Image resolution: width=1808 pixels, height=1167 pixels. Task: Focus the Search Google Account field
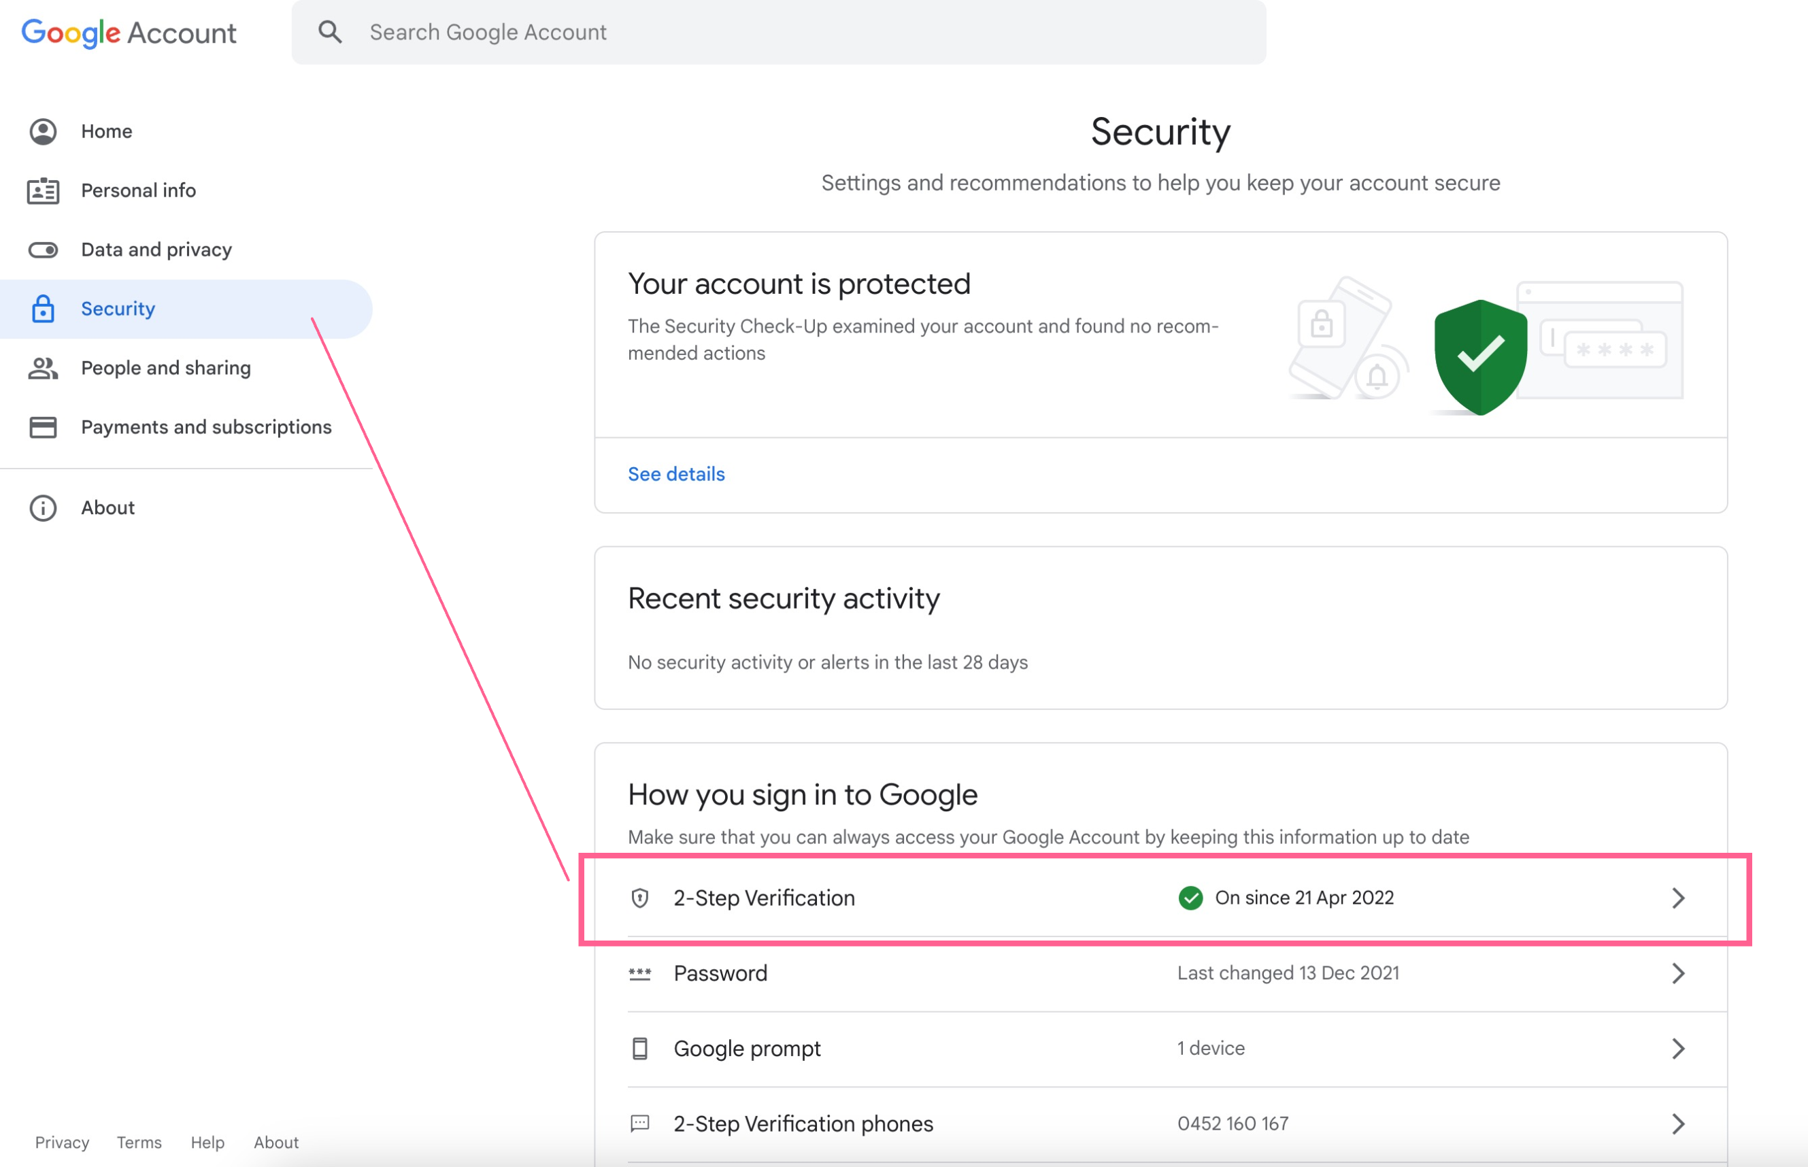pos(778,32)
